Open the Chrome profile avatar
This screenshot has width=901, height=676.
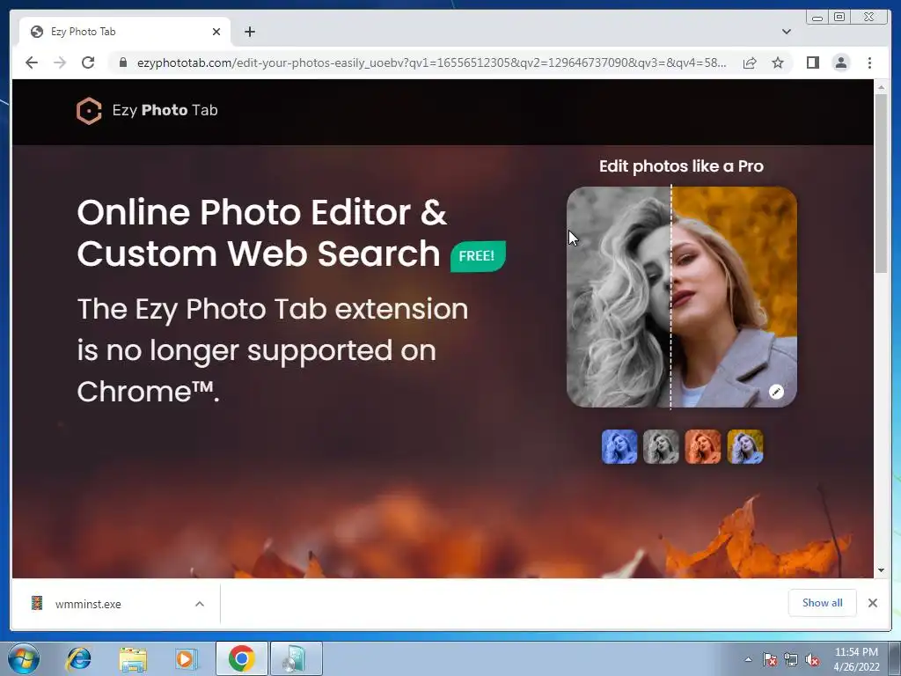point(840,62)
